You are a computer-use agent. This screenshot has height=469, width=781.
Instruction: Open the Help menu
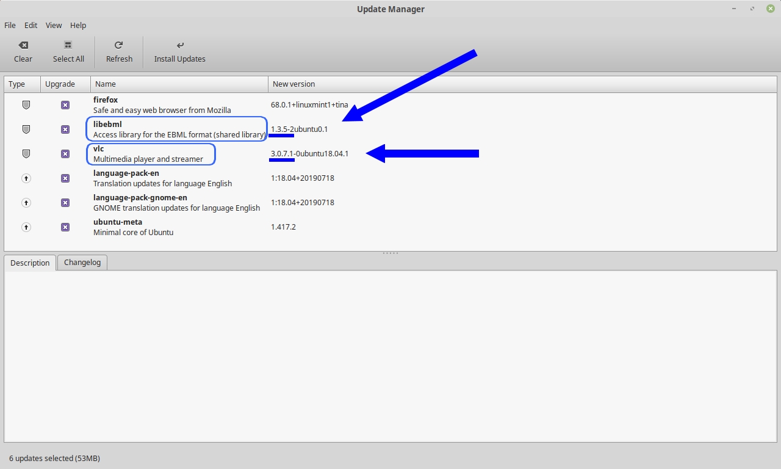78,25
